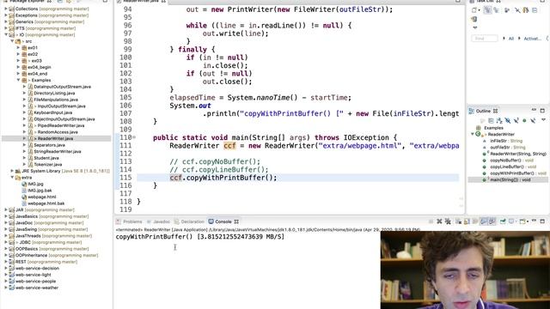Pin the Console view

[x=503, y=221]
